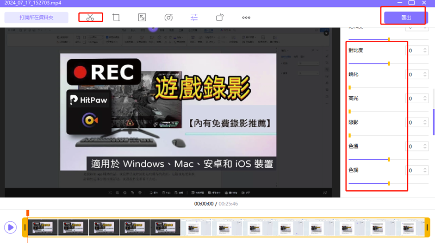The image size is (435, 243).
Task: Click the rotate tool icon
Action: pyautogui.click(x=220, y=18)
